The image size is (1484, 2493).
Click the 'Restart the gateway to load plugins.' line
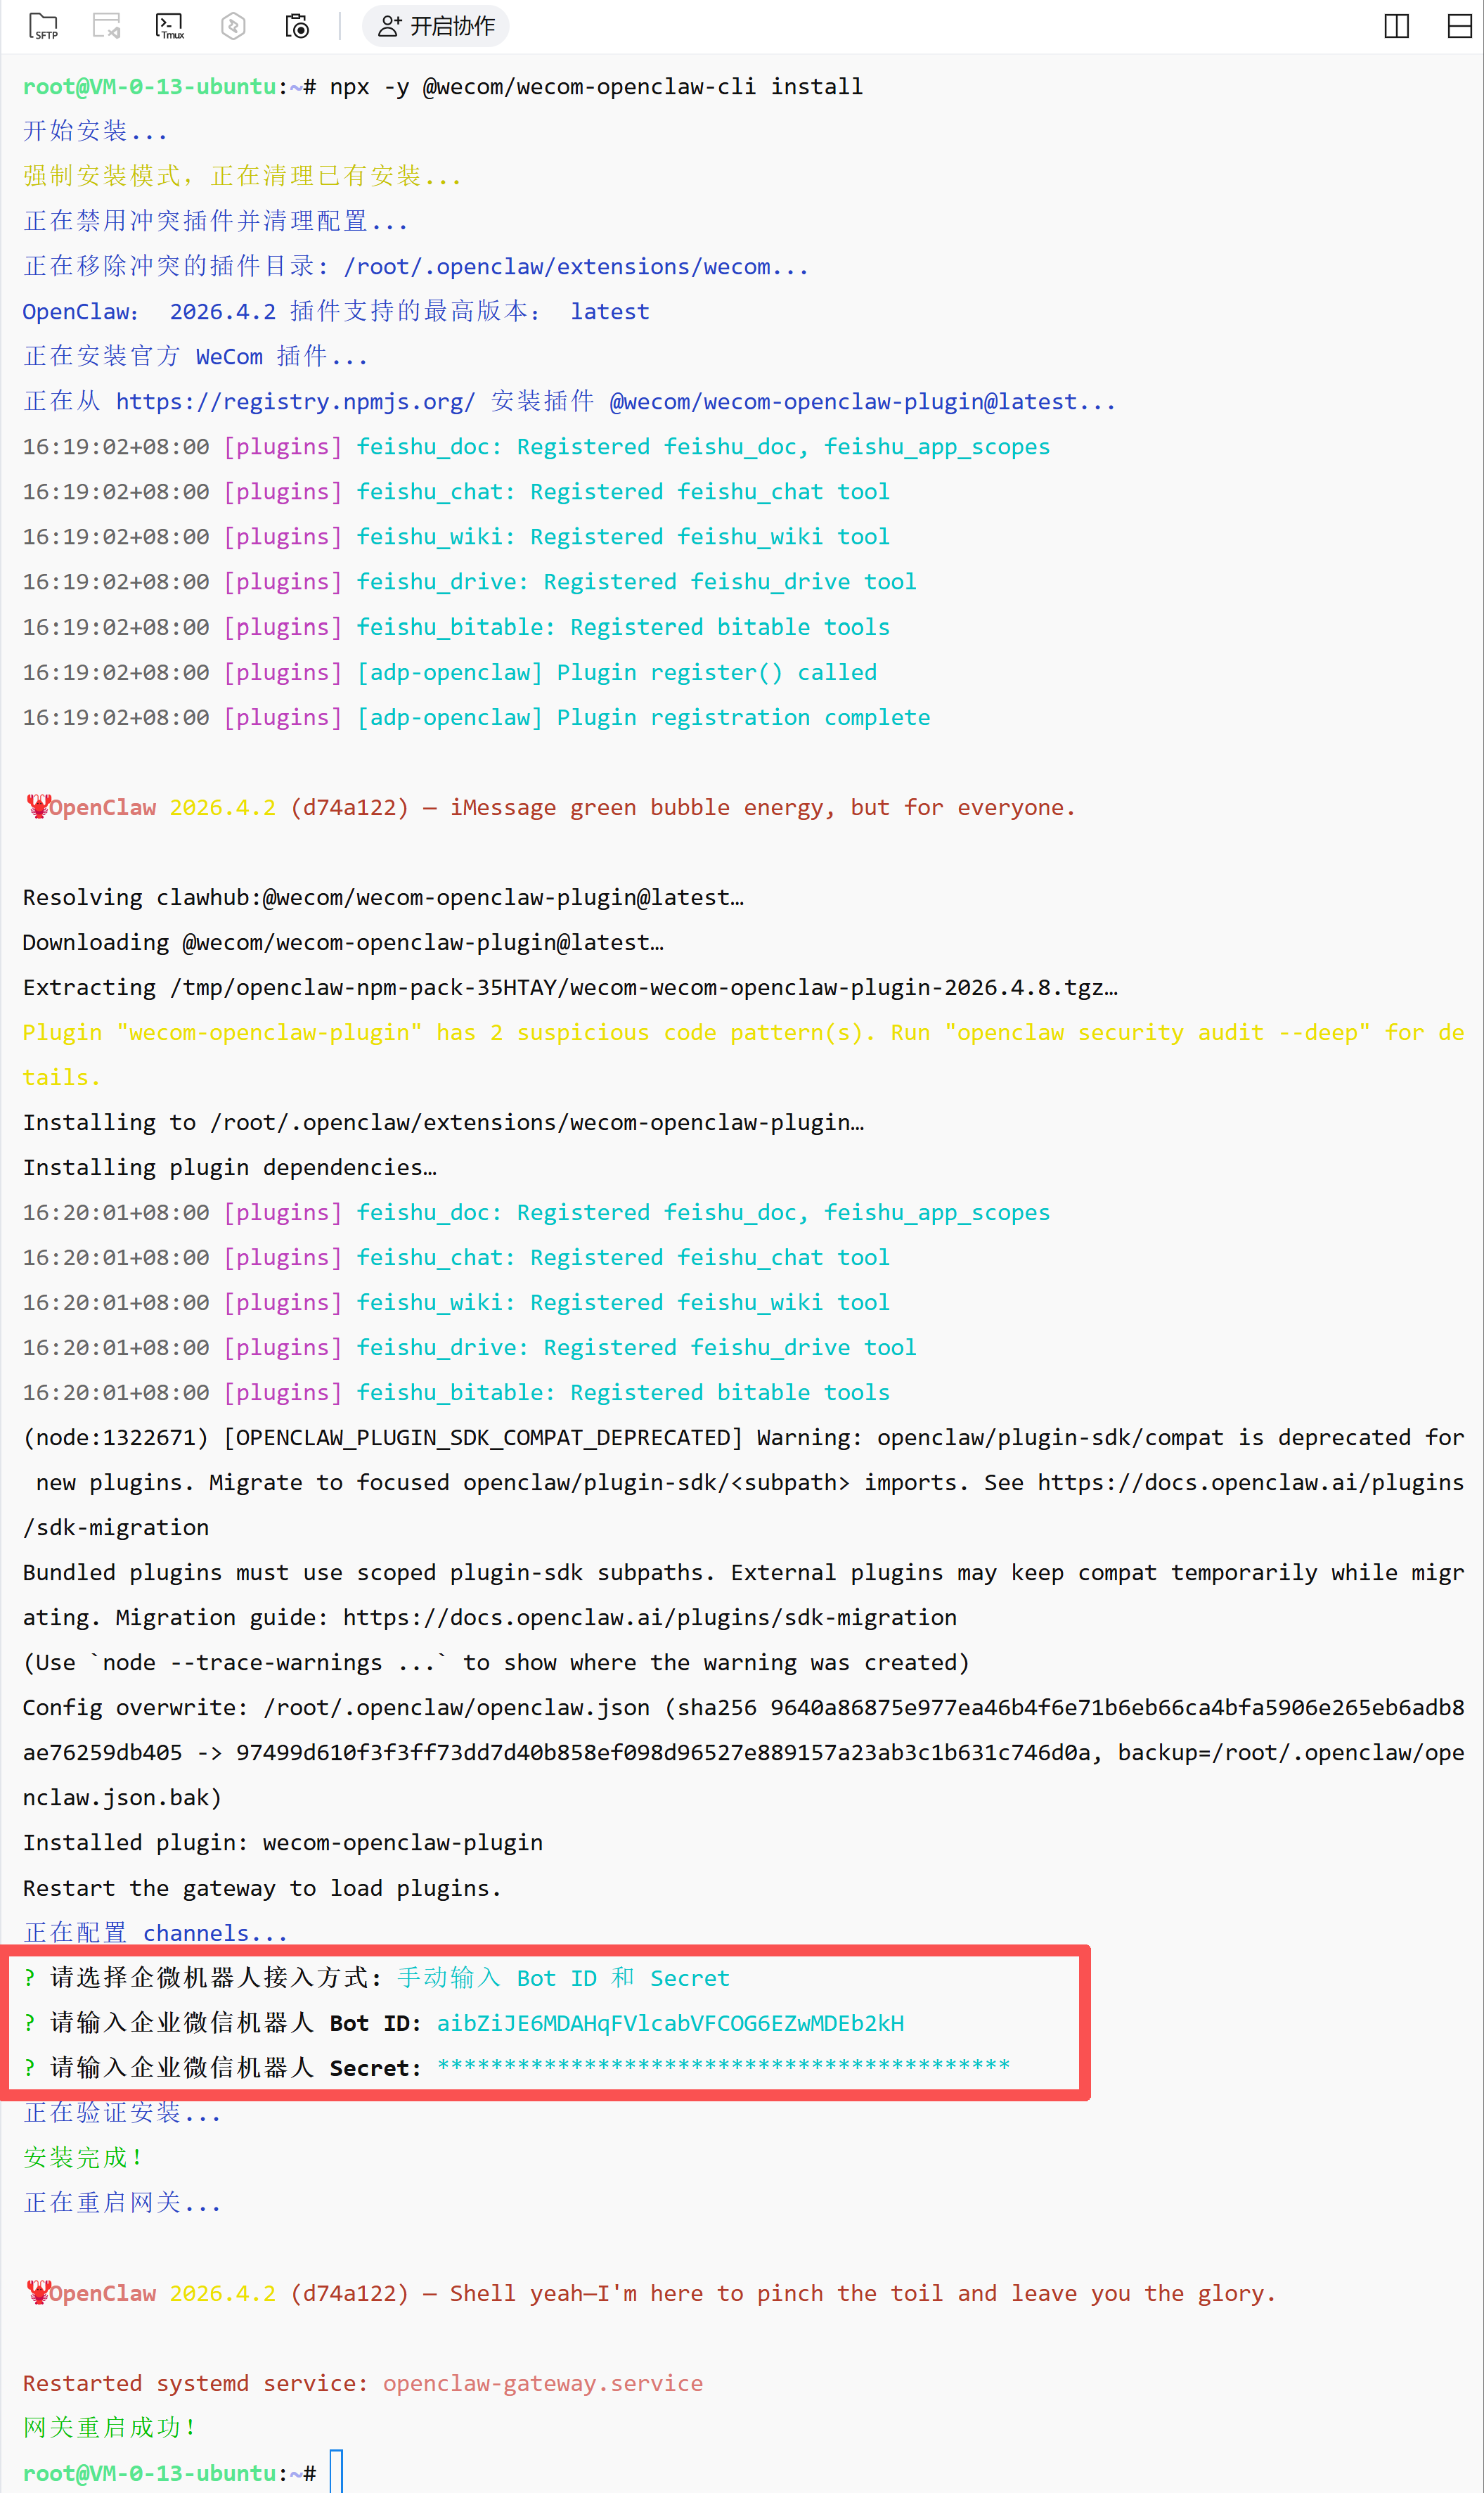tap(262, 1888)
